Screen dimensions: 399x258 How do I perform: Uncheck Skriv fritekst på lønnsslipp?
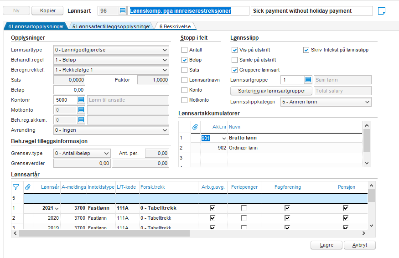[306, 50]
